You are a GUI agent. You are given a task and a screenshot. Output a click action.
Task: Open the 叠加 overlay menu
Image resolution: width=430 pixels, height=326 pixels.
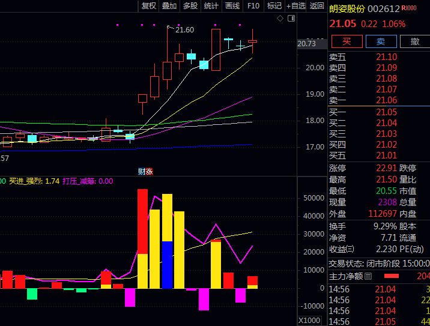(169, 6)
